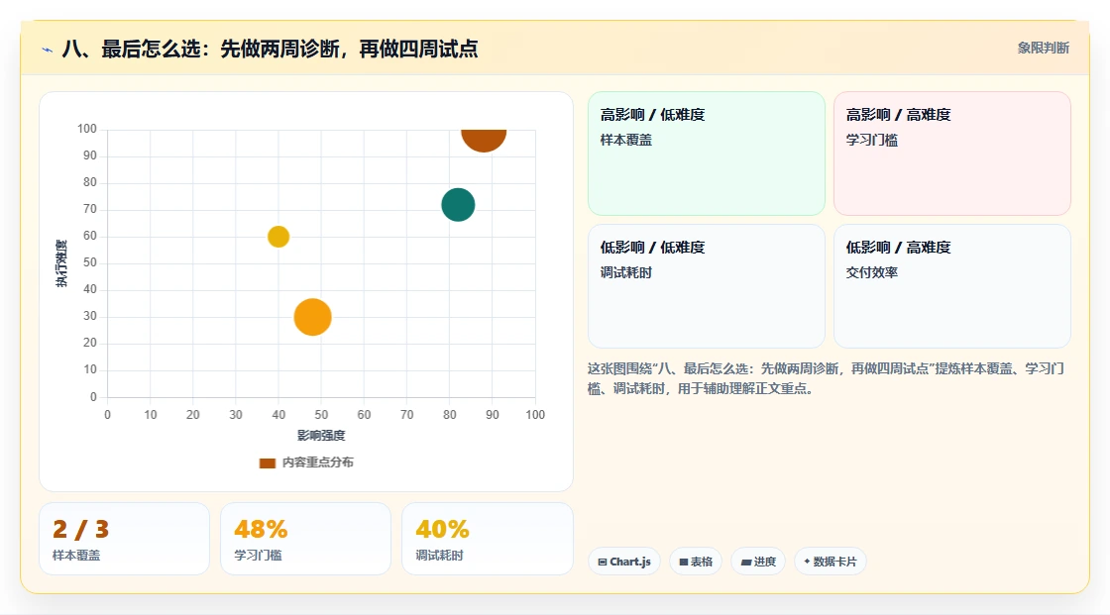Click the 交付效率 text in quadrant card

[872, 272]
